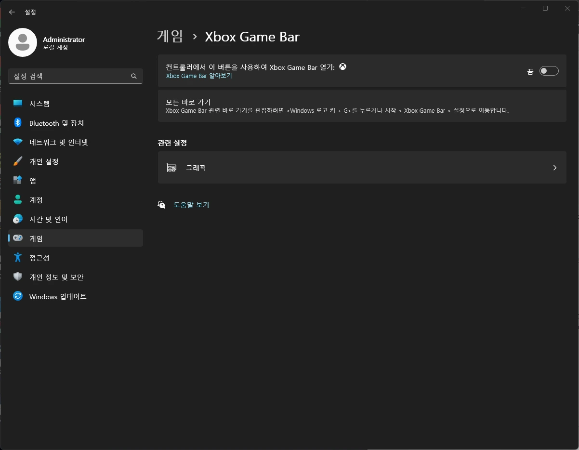The width and height of the screenshot is (579, 450).
Task: Click the 설정 검색 search box
Action: tap(76, 76)
